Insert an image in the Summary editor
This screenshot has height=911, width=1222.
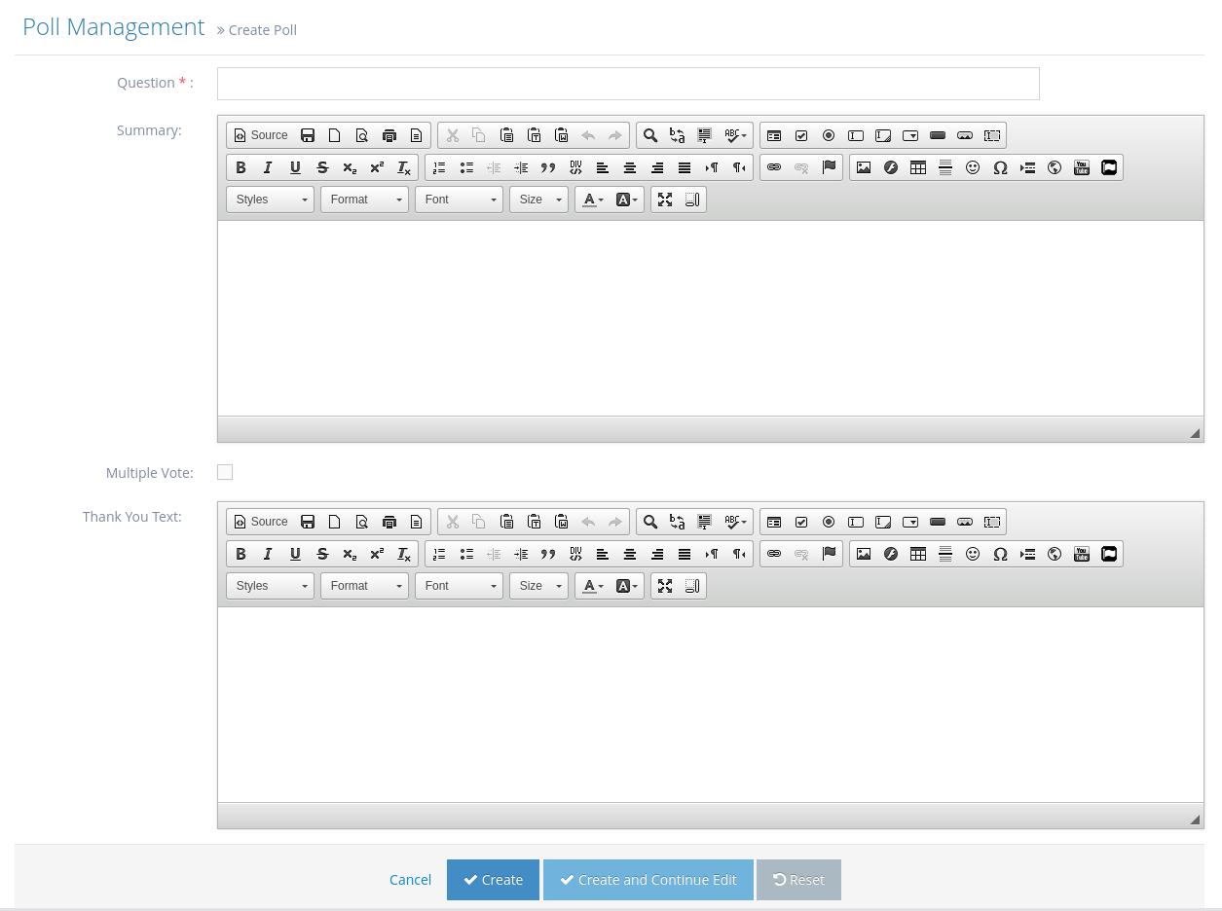(863, 167)
